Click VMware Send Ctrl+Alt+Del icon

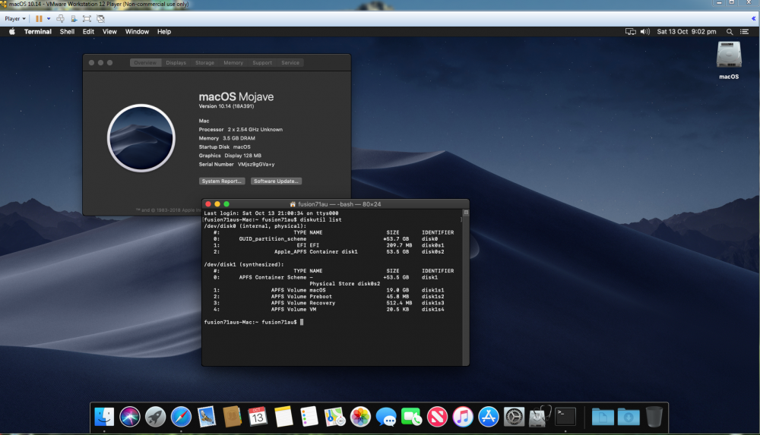pos(61,18)
